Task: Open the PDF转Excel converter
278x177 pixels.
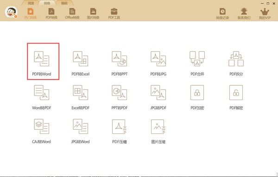Action: 81,63
